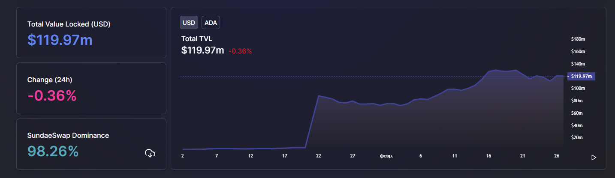Click the $180m y-axis label
Viewport: 615px width, 178px height.
coord(578,39)
